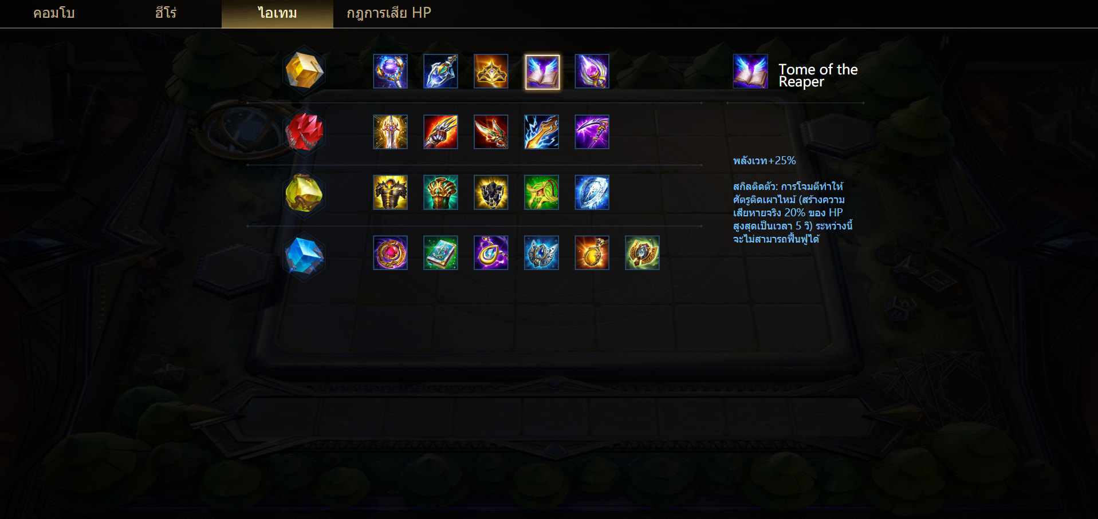Open the ฮีโร่ tab

click(x=166, y=13)
